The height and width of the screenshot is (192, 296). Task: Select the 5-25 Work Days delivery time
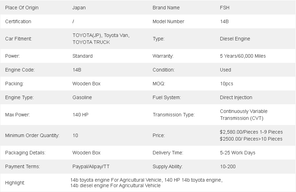[237, 153]
